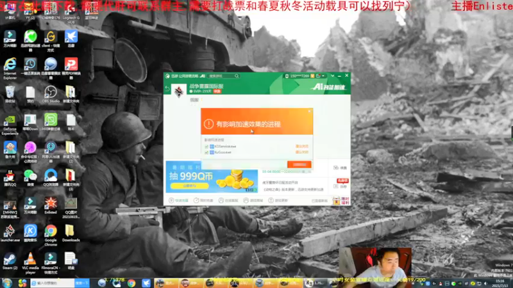Click the game store icon in bottom toolbar
Screen dimensions: 513x288
click(x=246, y=200)
